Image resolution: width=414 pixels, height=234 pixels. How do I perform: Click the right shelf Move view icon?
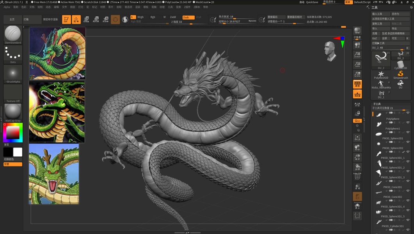click(x=357, y=147)
